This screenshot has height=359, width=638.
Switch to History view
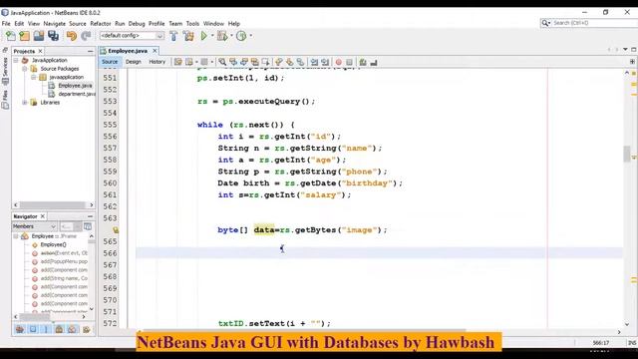click(158, 62)
